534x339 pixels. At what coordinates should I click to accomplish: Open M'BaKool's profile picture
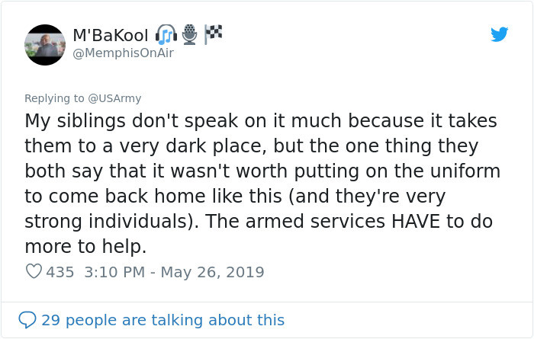[45, 44]
